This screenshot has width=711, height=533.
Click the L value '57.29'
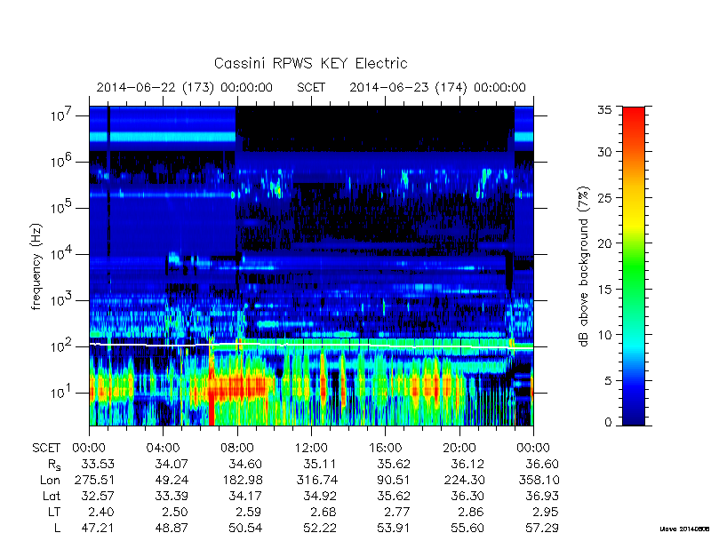click(542, 527)
